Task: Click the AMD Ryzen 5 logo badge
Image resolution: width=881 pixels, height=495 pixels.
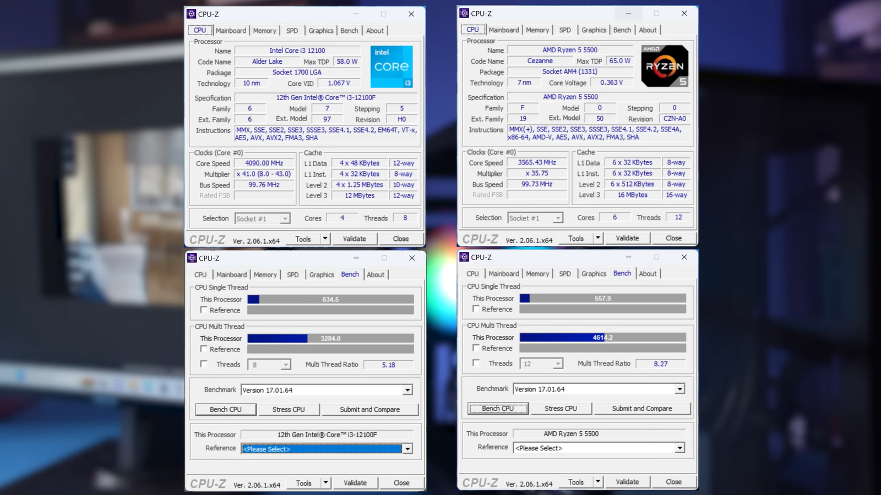Action: 665,66
